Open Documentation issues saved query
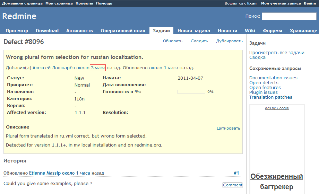The width and height of the screenshot is (319, 194). (x=273, y=78)
